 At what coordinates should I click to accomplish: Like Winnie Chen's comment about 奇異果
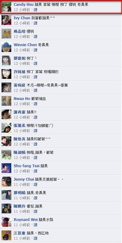coord(36,50)
